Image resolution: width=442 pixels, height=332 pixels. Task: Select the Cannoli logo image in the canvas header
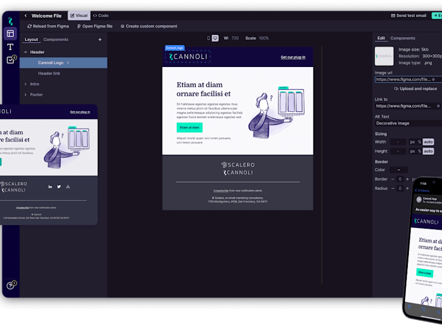[188, 57]
